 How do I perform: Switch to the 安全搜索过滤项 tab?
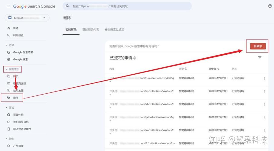114,30
